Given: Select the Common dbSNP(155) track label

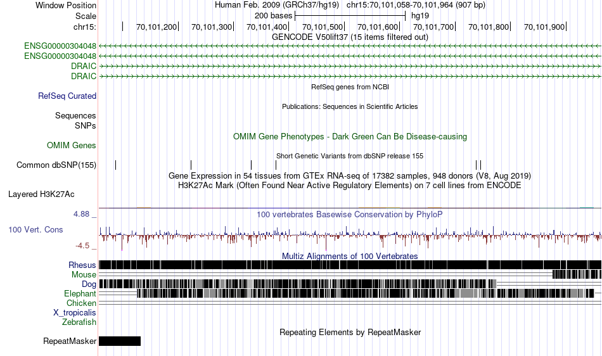Looking at the screenshot, I should (56, 165).
